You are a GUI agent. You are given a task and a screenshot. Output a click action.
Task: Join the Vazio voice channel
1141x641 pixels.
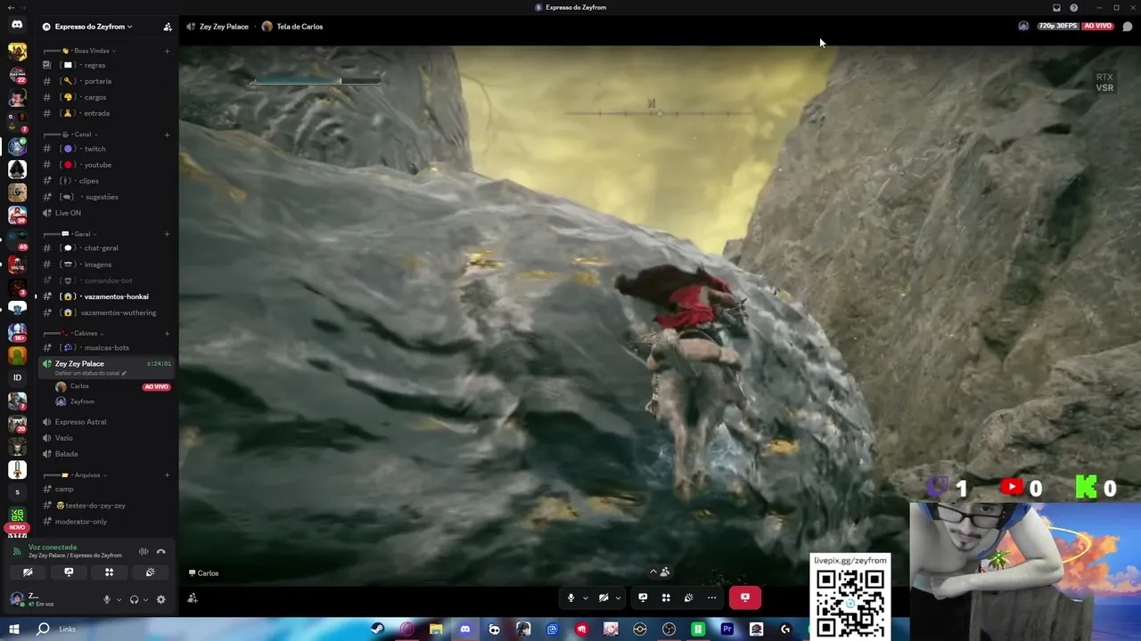tap(107, 438)
